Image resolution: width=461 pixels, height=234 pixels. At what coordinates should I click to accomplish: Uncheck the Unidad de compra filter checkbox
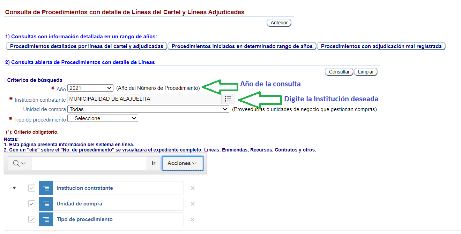click(32, 203)
